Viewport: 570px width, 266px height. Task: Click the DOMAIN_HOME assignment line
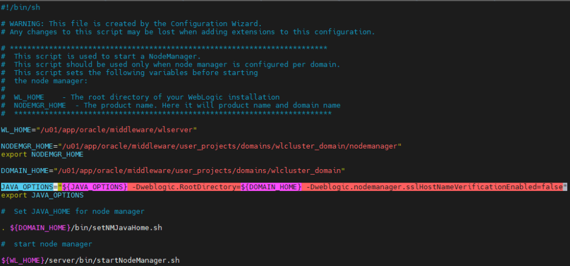(173, 170)
